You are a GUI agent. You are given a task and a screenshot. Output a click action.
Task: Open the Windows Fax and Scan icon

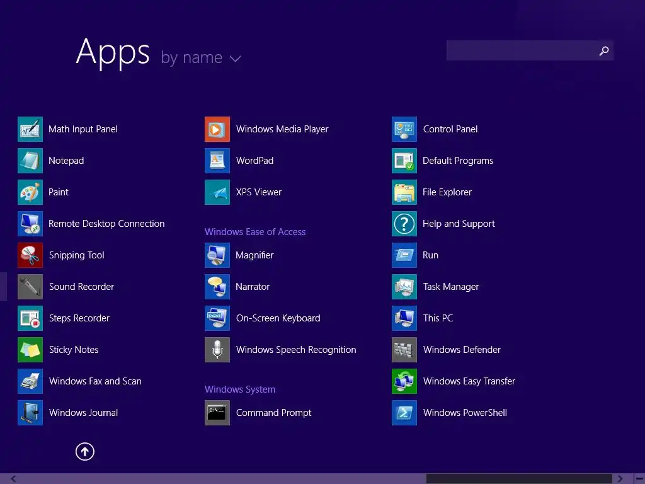click(x=30, y=381)
